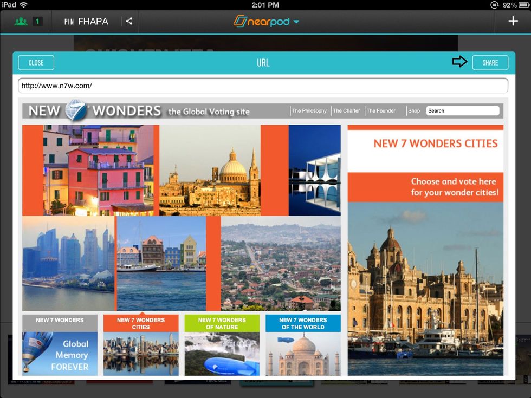Open The Charter page

tap(346, 110)
